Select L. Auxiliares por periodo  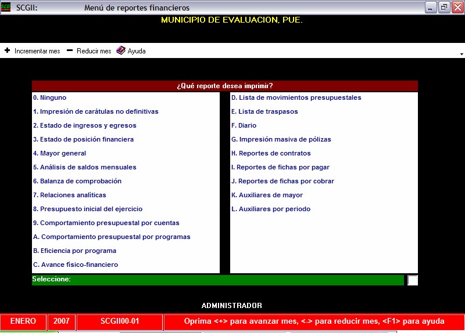[271, 209]
